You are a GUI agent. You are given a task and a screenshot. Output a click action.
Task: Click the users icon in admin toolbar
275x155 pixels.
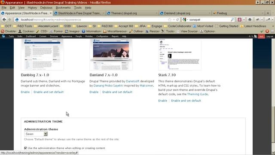coord(255,36)
